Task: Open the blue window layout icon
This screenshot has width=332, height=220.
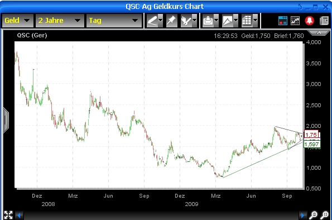Action: (283, 21)
